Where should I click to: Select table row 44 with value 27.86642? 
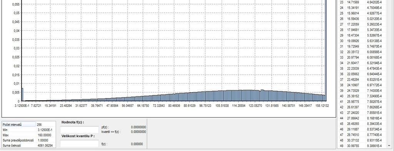click(x=362, y=118)
